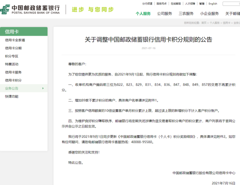Choose 信用卡积分 in the left menu
Screen dimensions: 240x185
[x=13, y=80]
